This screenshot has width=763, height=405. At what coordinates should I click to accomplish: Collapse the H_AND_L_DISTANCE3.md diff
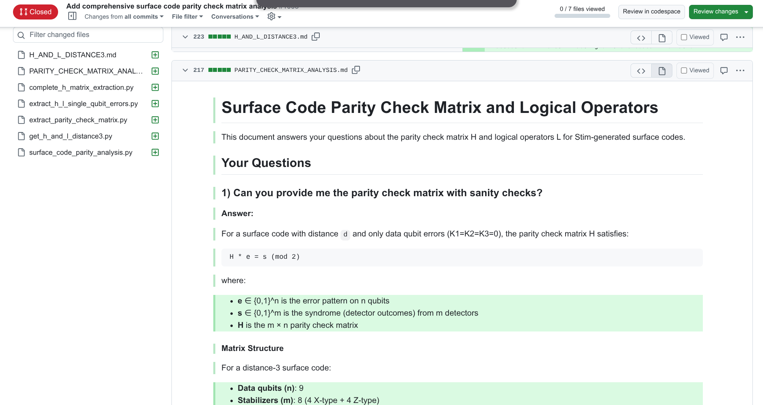pos(185,37)
